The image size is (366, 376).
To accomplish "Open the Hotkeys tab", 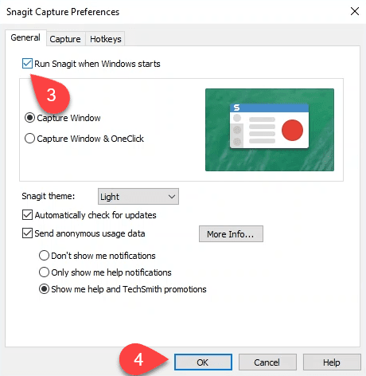I will click(x=105, y=39).
